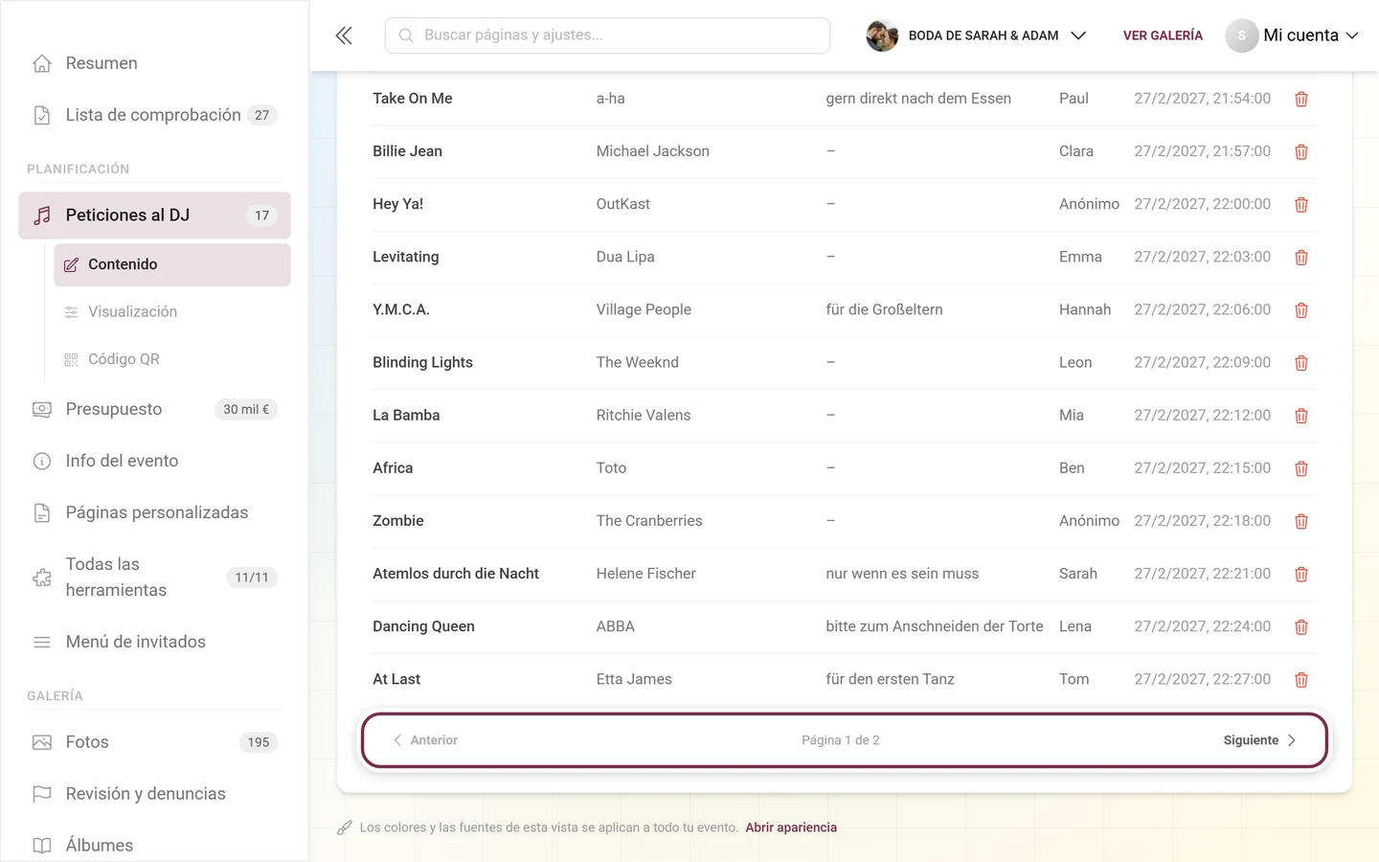Expand the Mi cuenta menu

(x=1293, y=35)
